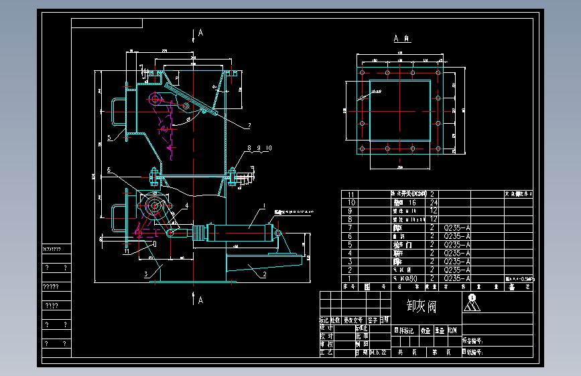Click the empty box at the frame's top-left
Image resolution: width=581 pixels, height=376 pixels.
[x=107, y=23]
